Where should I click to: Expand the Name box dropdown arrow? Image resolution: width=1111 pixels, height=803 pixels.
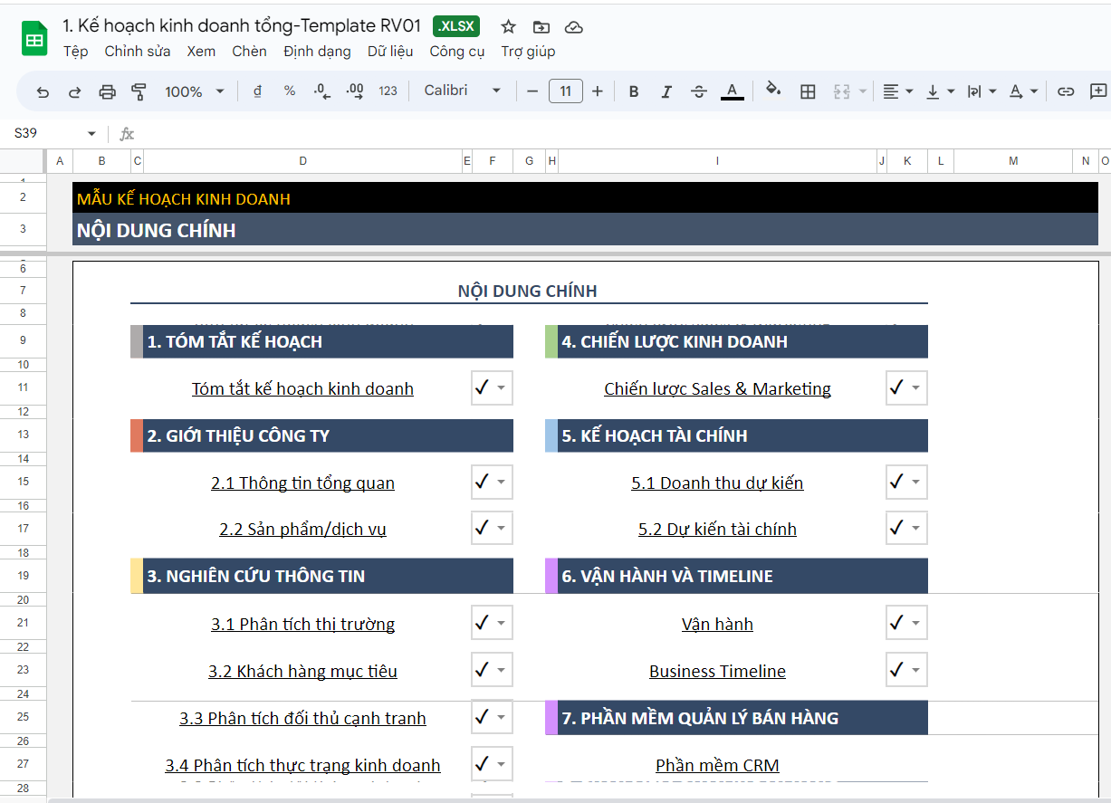(x=91, y=134)
